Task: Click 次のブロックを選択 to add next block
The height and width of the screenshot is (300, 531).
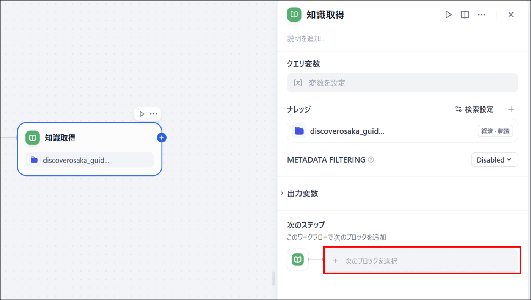Action: tap(420, 261)
